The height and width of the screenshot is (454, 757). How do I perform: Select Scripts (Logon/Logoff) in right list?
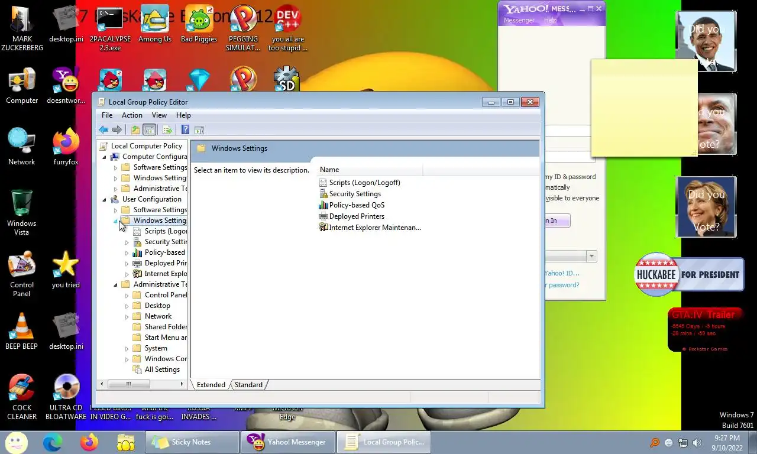tap(364, 183)
